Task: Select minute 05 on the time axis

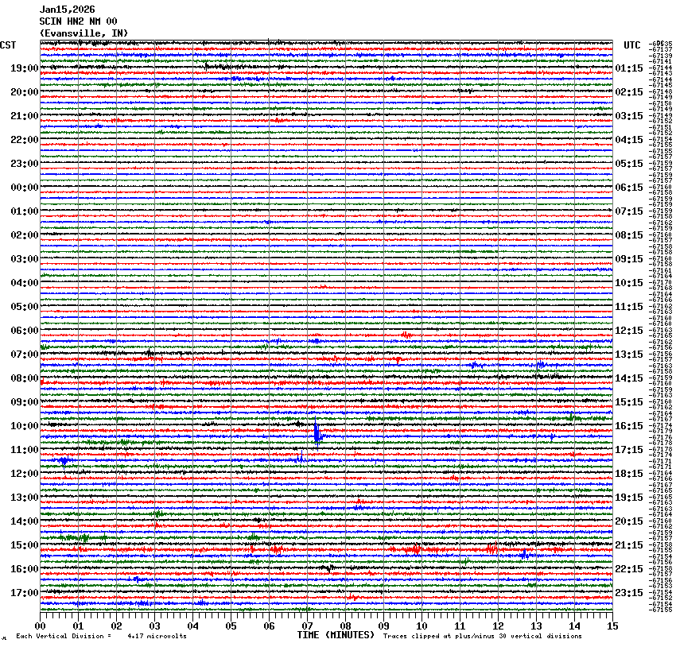Action: [x=231, y=626]
